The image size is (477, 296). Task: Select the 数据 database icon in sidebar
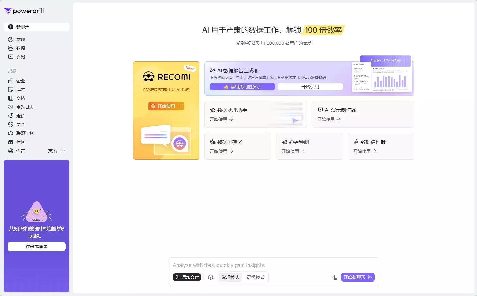(x=11, y=48)
